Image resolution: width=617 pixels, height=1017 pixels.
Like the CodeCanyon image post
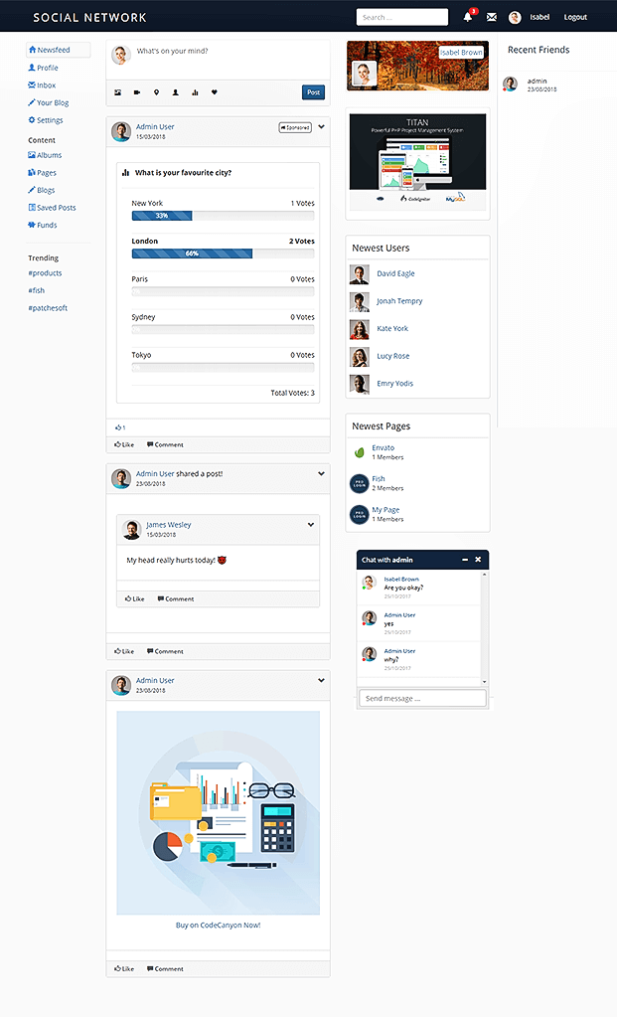point(124,968)
